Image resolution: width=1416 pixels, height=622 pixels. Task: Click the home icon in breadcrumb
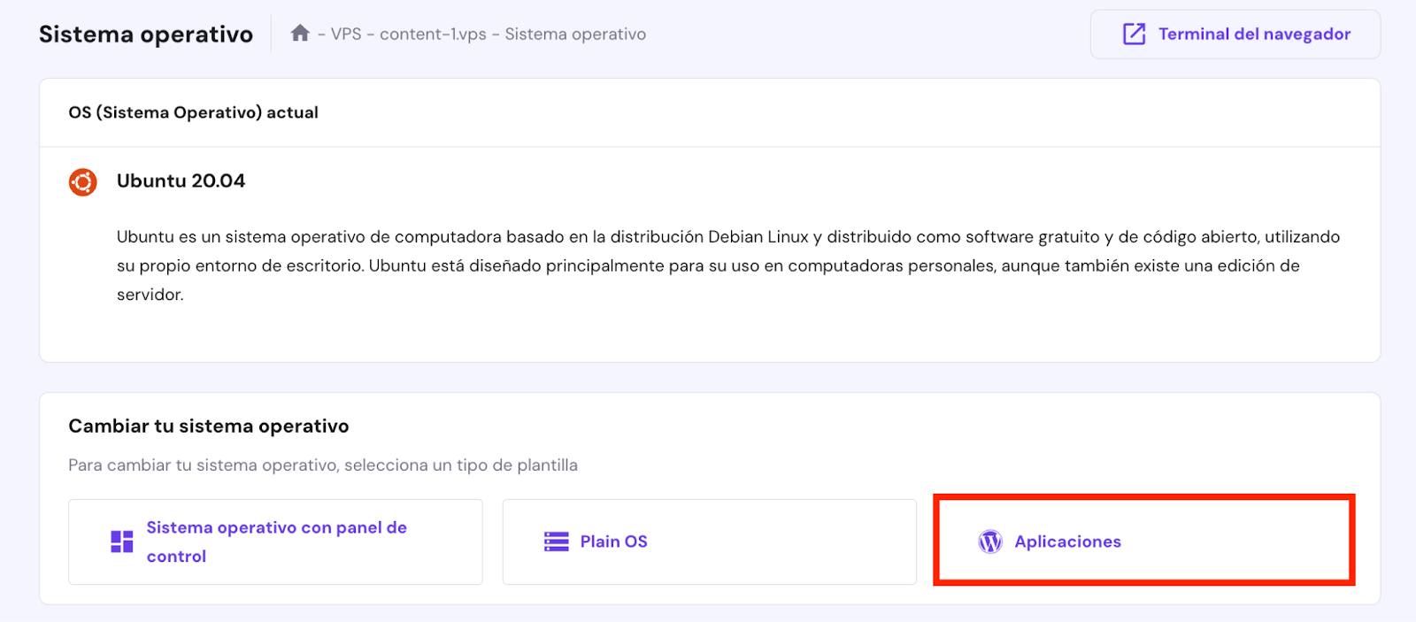(300, 34)
